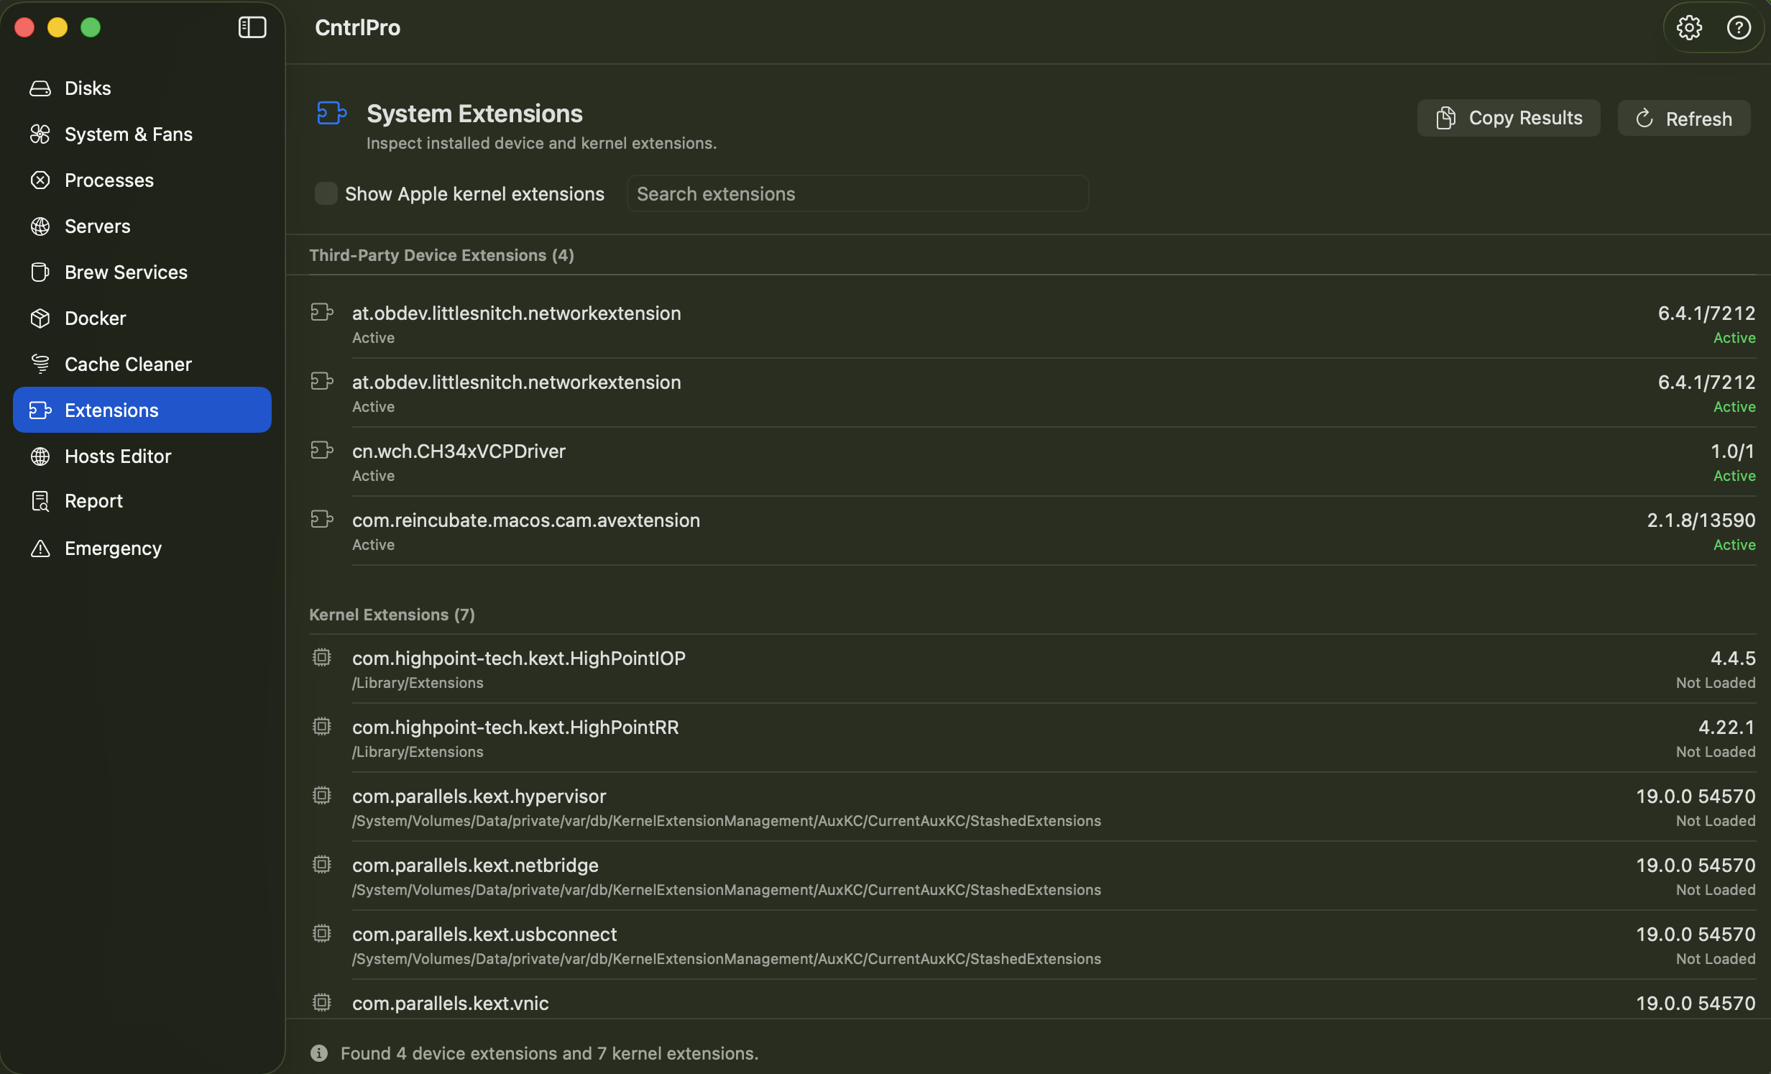The width and height of the screenshot is (1771, 1074).
Task: Click the status text about found extensions
Action: (x=549, y=1053)
